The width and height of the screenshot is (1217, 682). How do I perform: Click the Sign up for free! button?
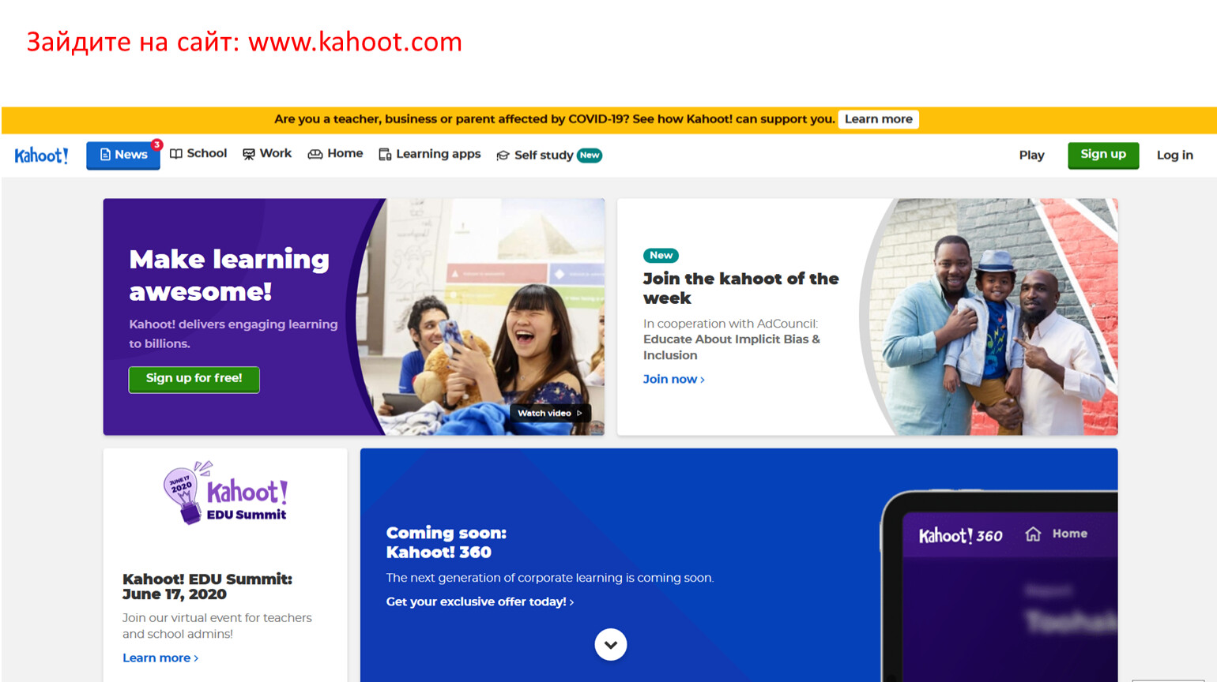click(x=194, y=379)
